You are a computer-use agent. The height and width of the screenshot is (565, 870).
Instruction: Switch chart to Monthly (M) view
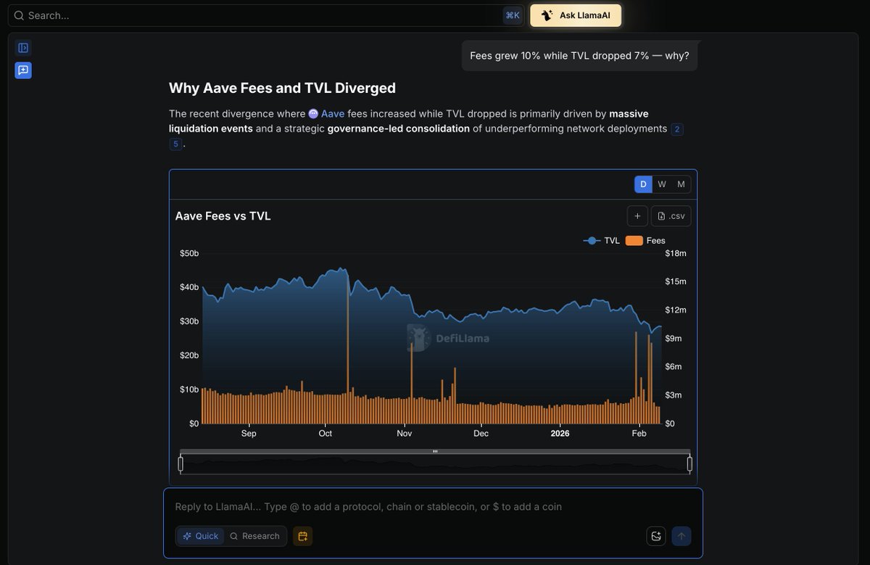[681, 184]
